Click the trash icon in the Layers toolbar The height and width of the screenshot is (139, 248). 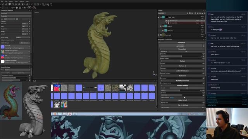pyautogui.click(x=205, y=13)
